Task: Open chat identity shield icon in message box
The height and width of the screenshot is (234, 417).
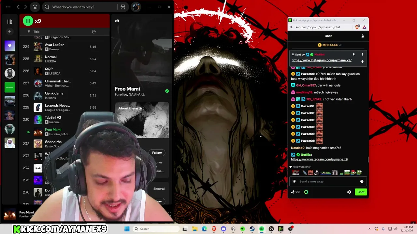Action: 294,181
